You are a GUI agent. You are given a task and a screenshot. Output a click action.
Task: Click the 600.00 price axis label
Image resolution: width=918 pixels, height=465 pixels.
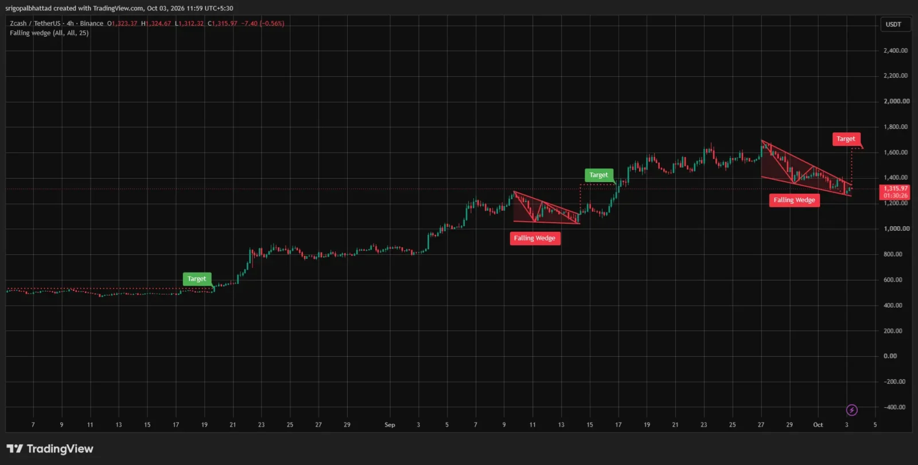893,280
